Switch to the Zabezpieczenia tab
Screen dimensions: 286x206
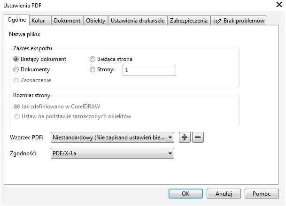coord(189,21)
